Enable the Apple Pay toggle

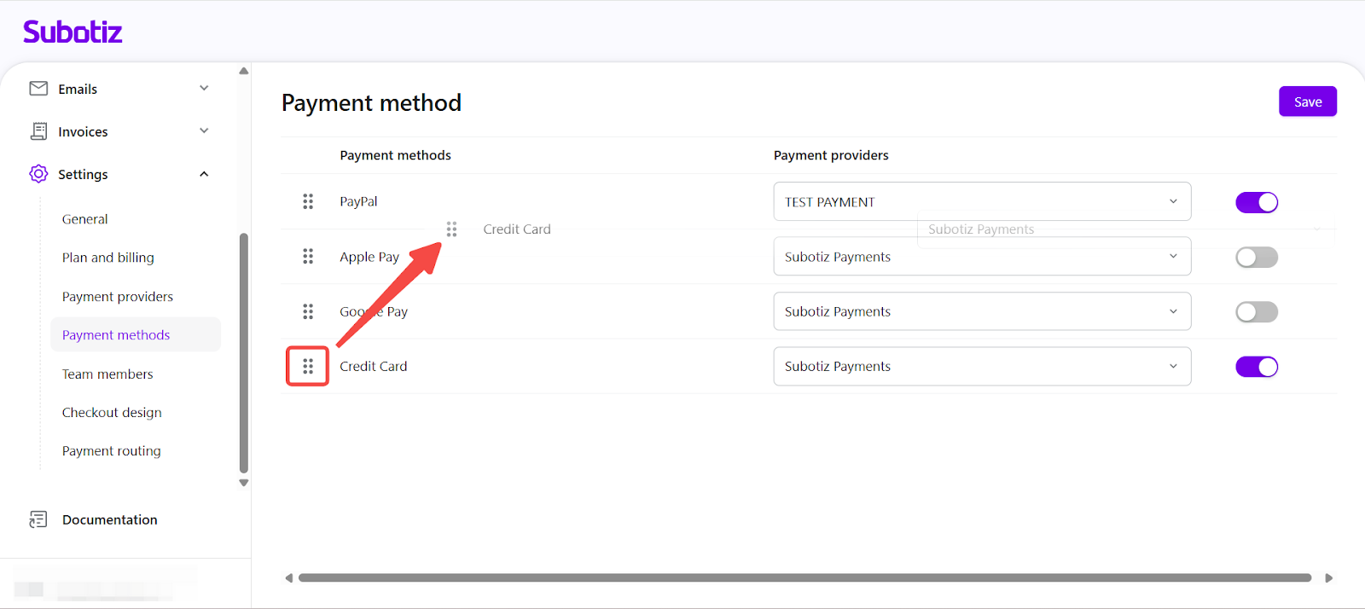pos(1256,257)
